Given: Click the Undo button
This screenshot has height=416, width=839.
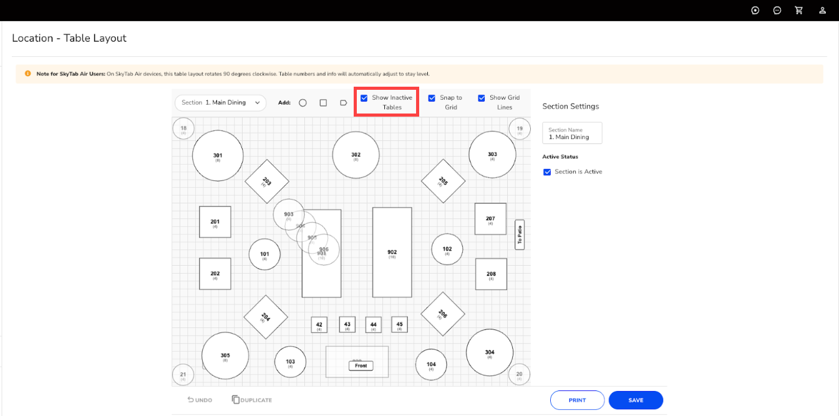Looking at the screenshot, I should coord(200,400).
